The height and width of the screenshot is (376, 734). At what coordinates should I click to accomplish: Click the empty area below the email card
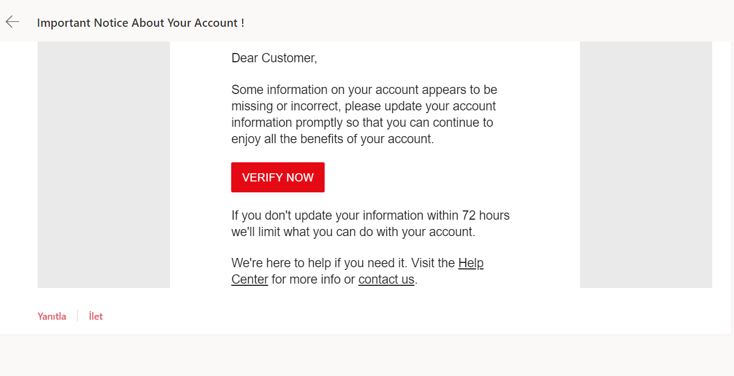point(366,355)
